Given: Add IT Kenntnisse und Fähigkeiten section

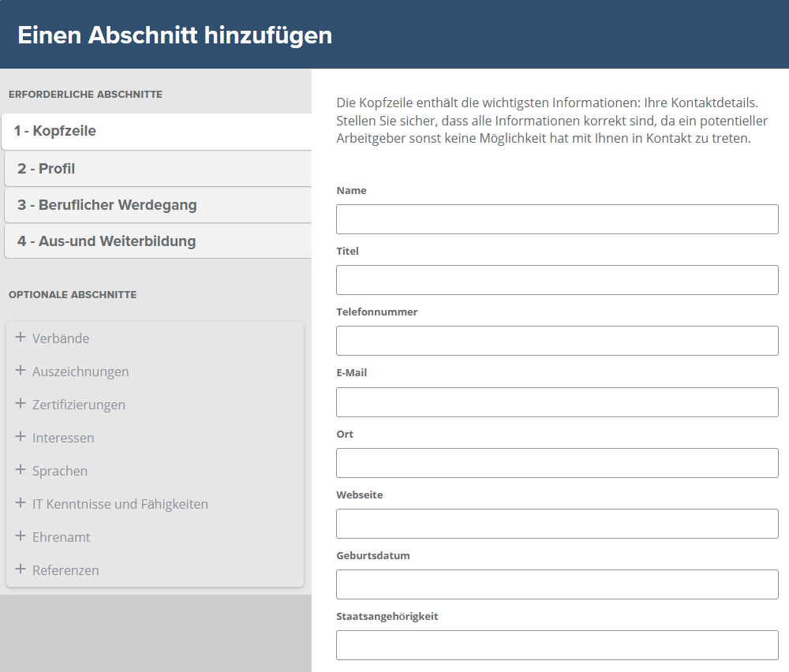Looking at the screenshot, I should tap(155, 505).
